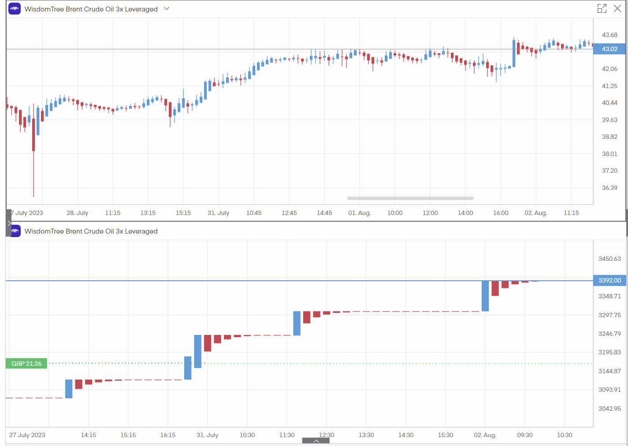The width and height of the screenshot is (628, 446).
Task: Click the 42.06 value on top price axis
Action: 609,69
